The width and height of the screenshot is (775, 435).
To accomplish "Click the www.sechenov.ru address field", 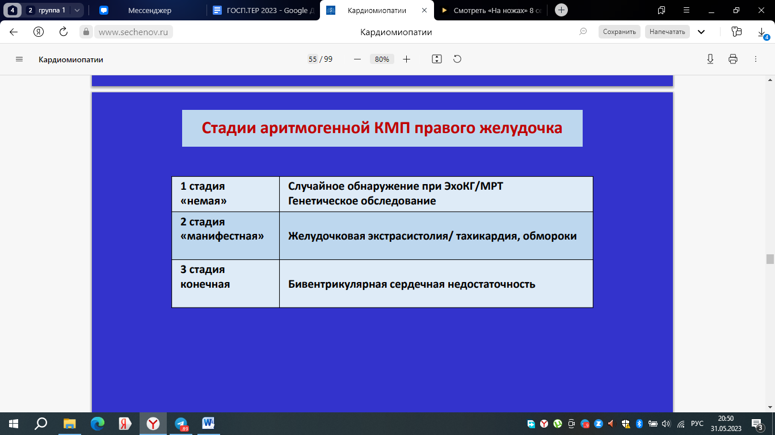I will point(133,32).
